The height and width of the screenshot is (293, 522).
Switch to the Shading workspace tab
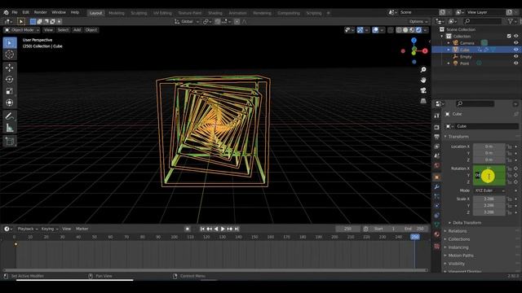(x=215, y=13)
